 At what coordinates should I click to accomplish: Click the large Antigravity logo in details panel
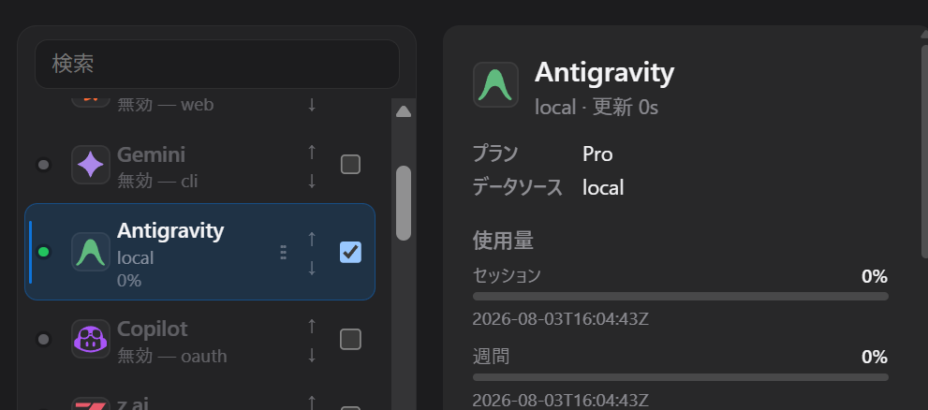pos(496,84)
